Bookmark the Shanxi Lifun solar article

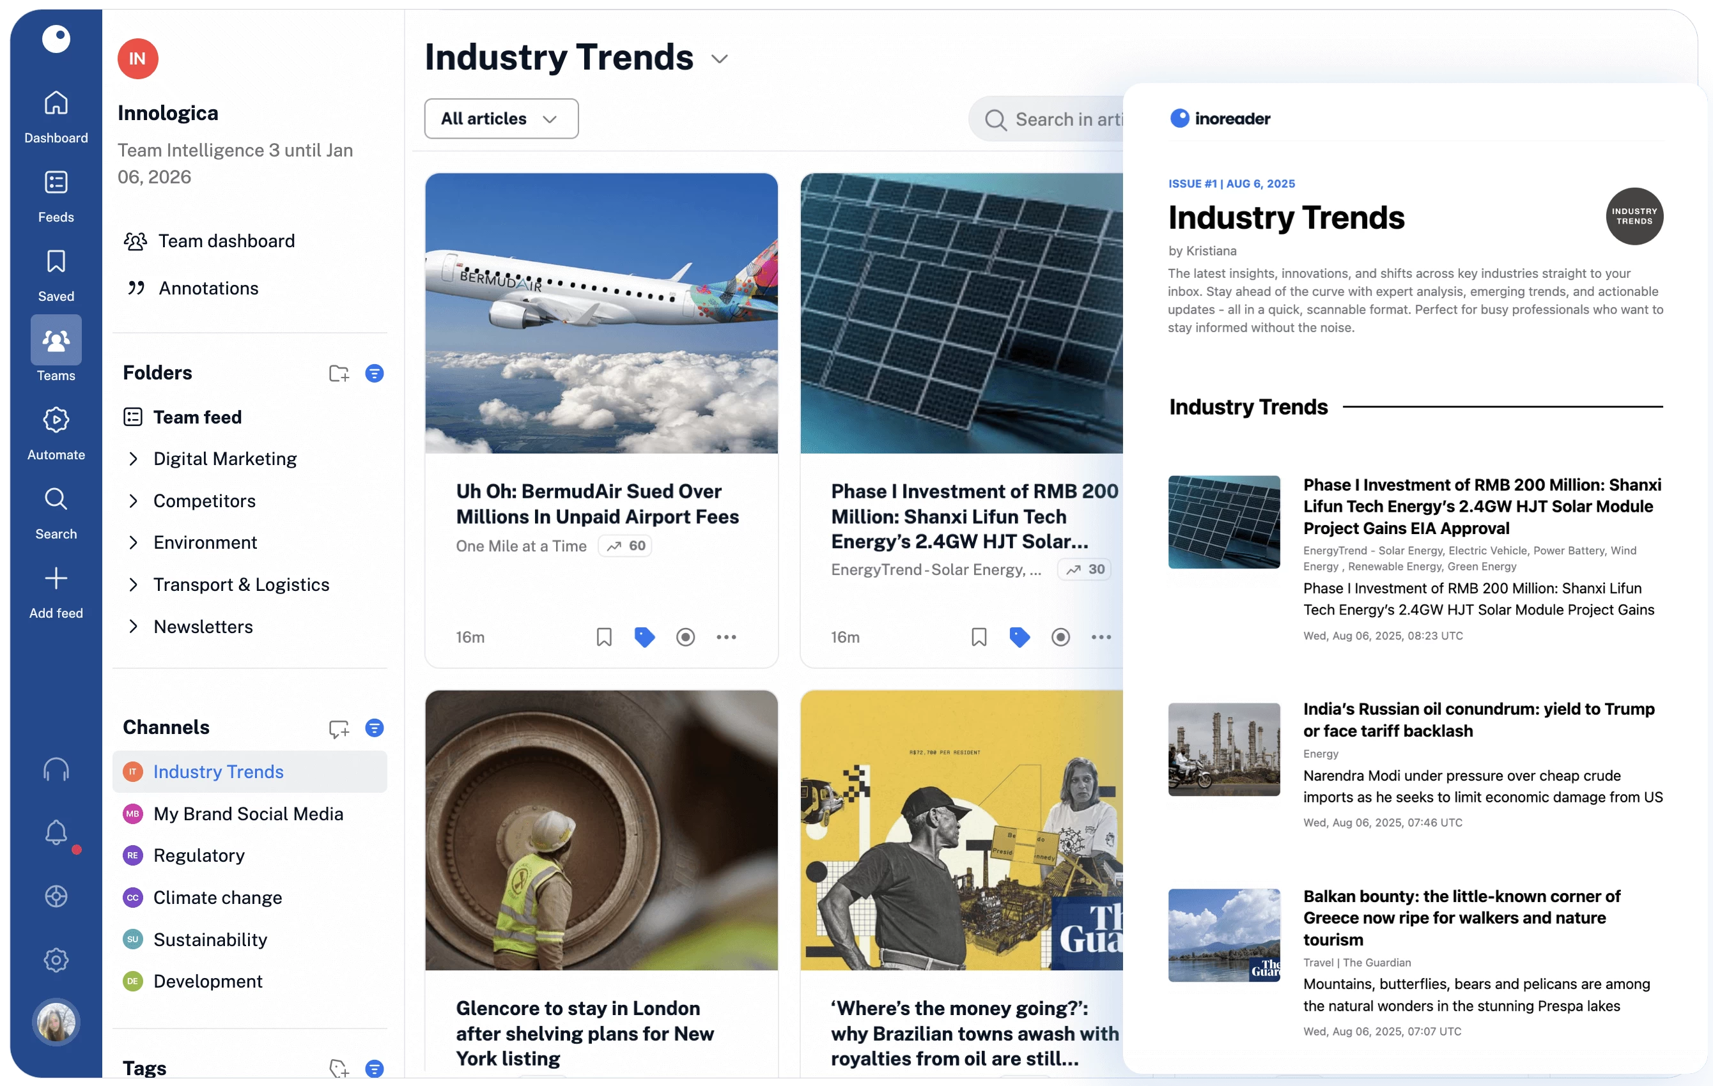point(979,636)
